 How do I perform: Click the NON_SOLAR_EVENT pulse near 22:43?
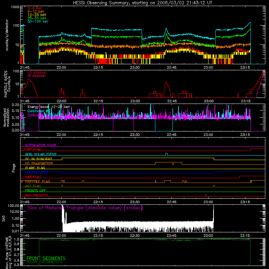point(166,154)
